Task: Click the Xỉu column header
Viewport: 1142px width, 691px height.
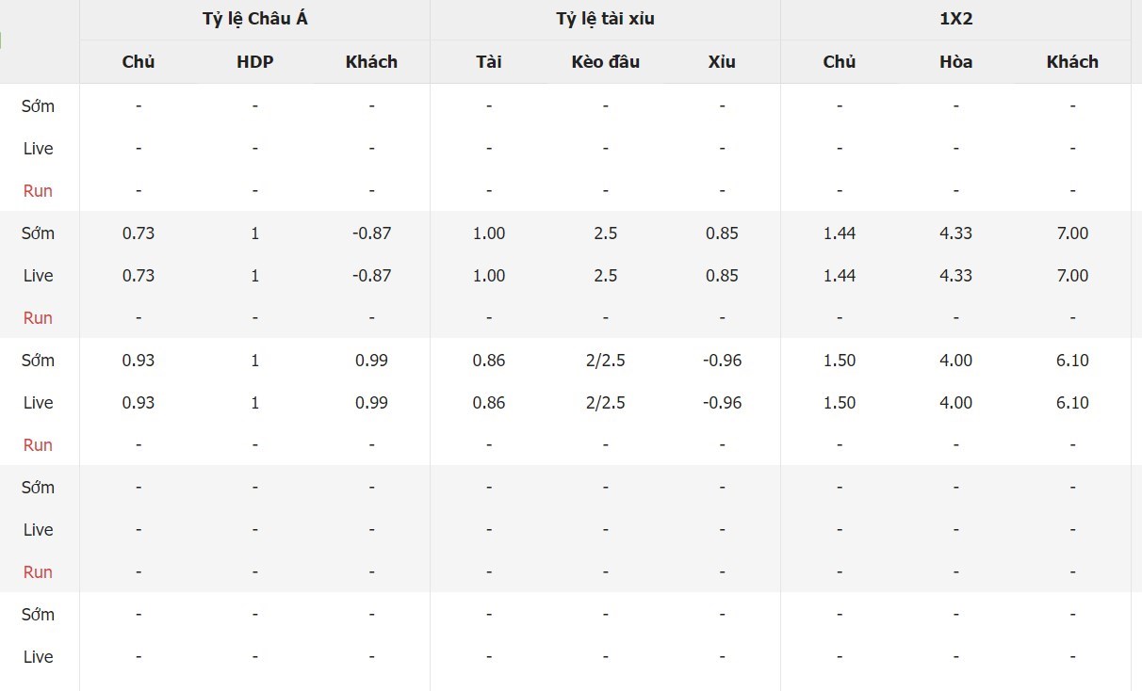Action: coord(722,62)
